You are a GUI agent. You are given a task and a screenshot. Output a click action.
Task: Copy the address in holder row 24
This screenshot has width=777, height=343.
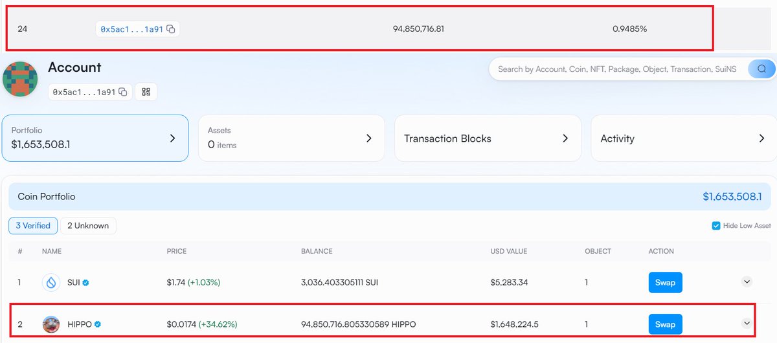[171, 29]
